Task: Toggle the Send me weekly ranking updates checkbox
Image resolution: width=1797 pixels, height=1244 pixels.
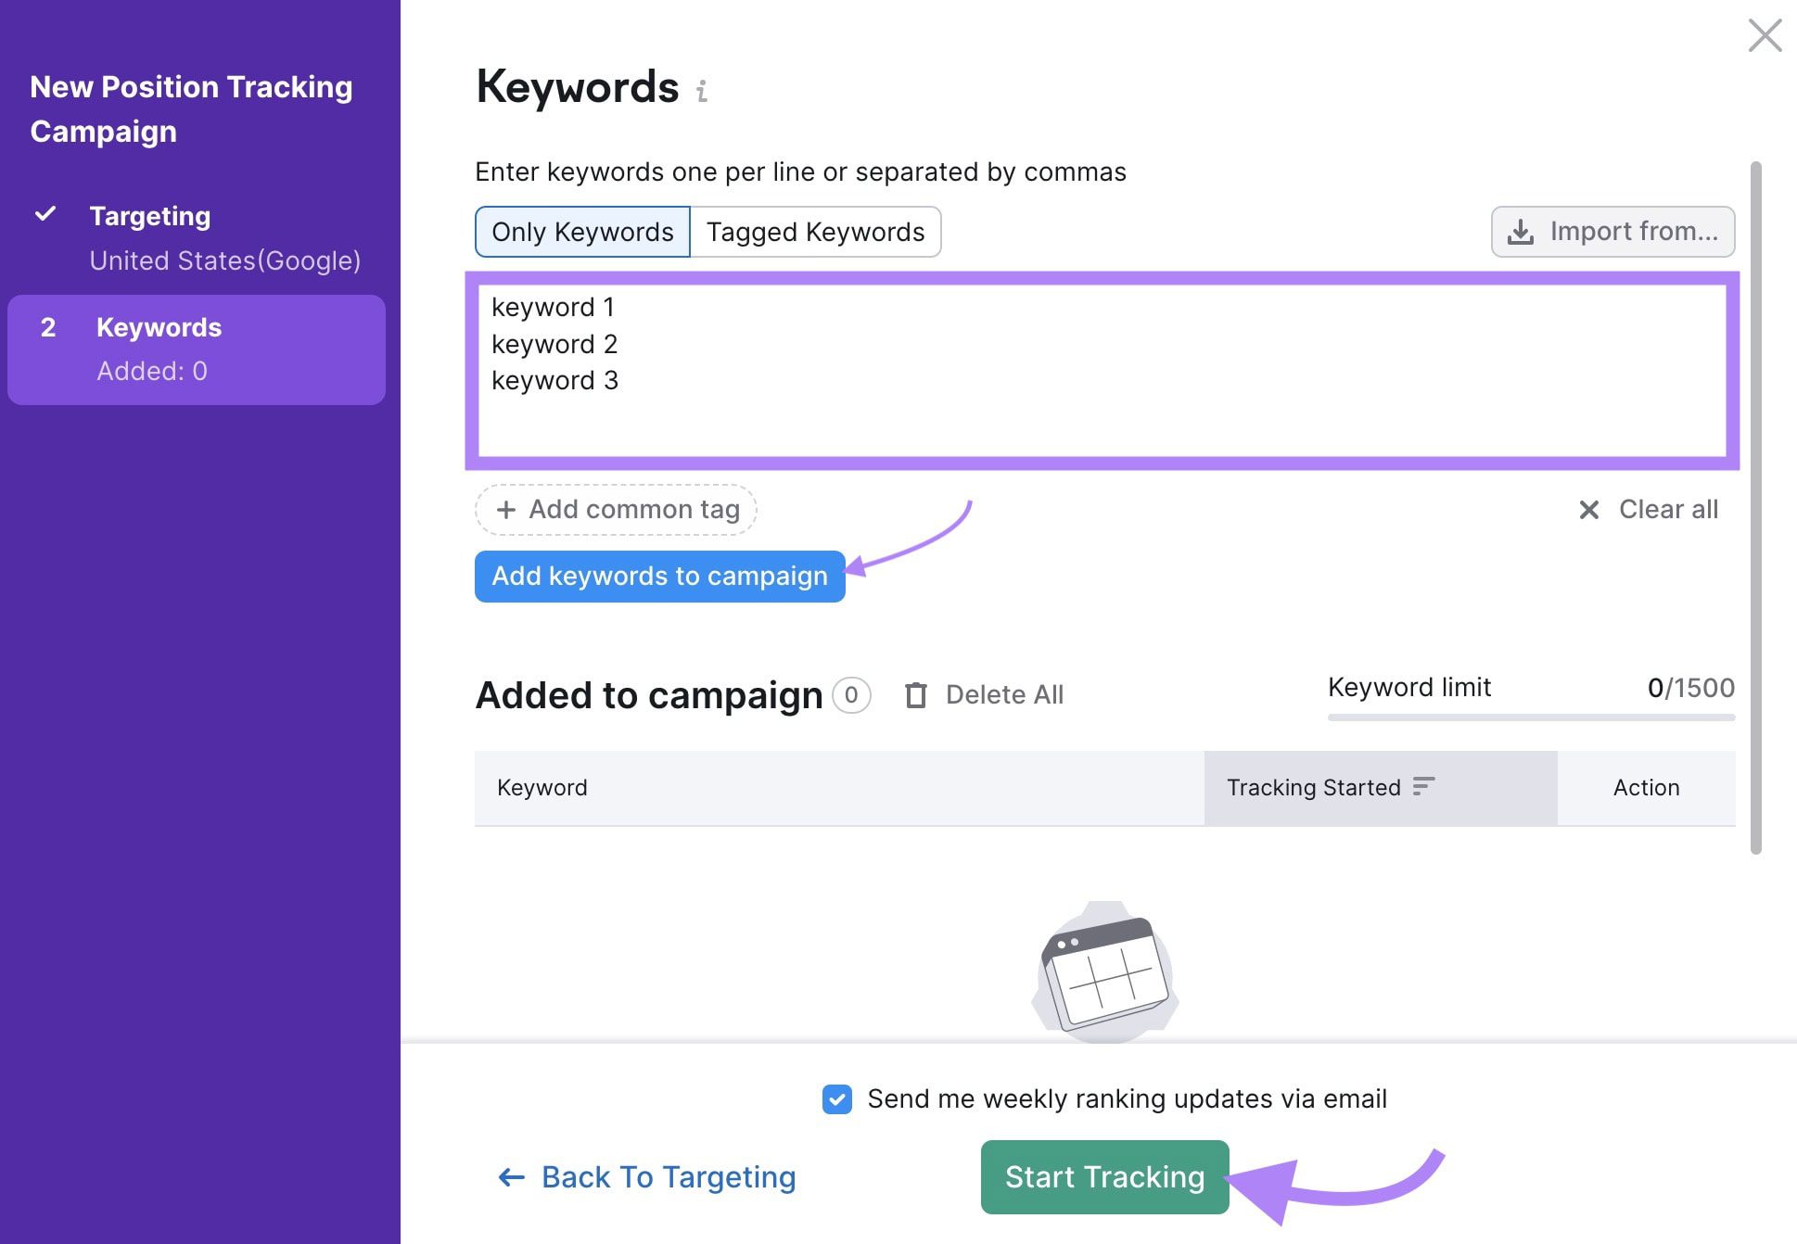Action: [x=837, y=1098]
